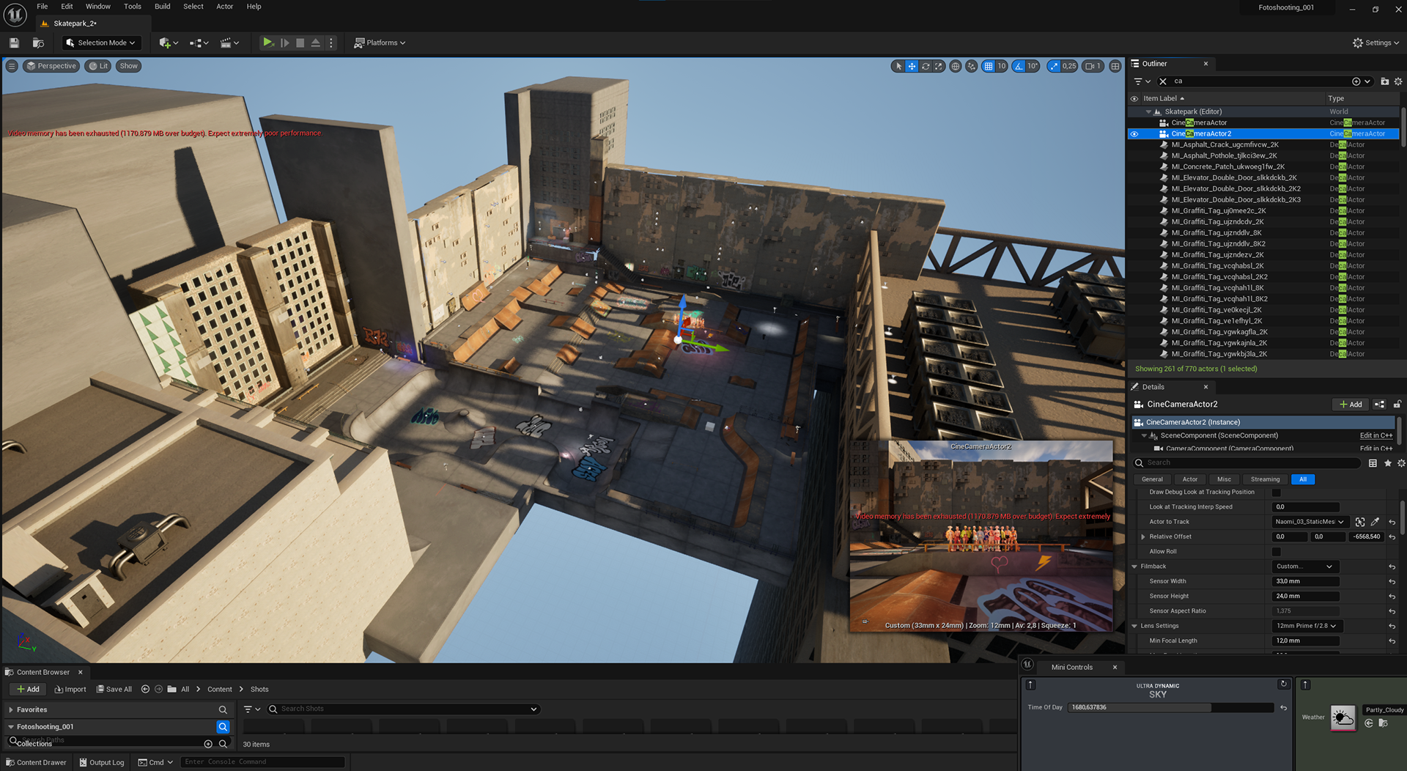This screenshot has height=771, width=1407.
Task: Open play mode options three dots
Action: [x=330, y=43]
